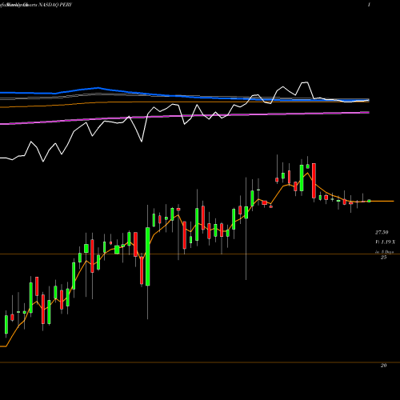
Task: Select the horizontal gridline at price 25
Action: tap(200, 254)
